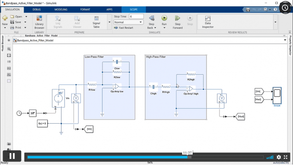293x165 pixels.
Task: Open the Signal Table
Action: [96, 22]
